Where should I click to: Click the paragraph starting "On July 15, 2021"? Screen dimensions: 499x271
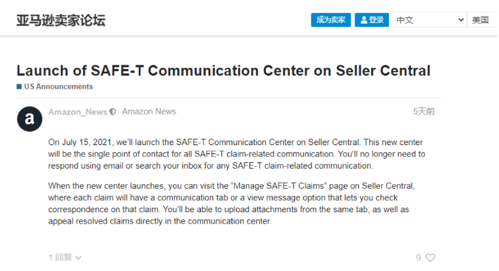click(x=236, y=154)
